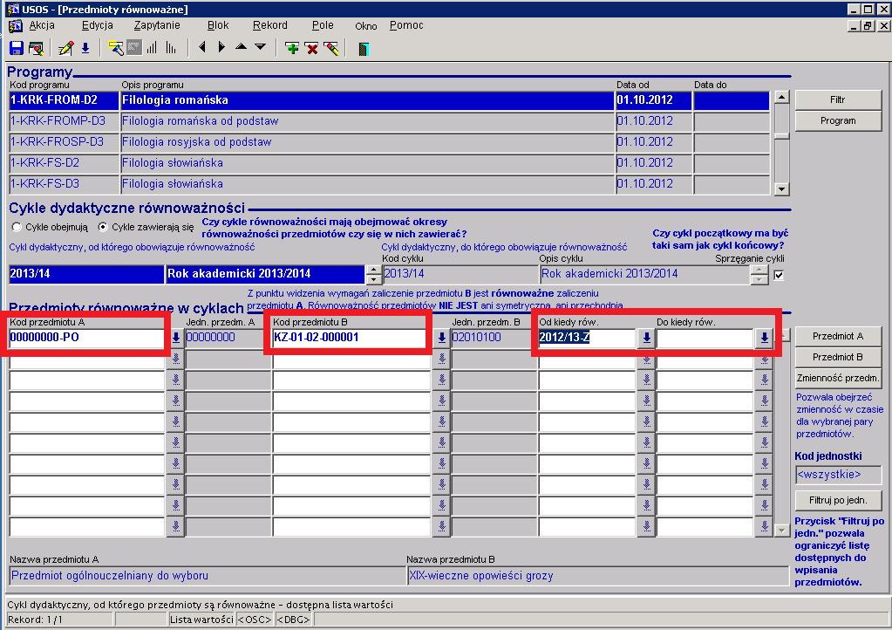The width and height of the screenshot is (892, 630).
Task: Click the Filtruj po jedn. button
Action: [x=838, y=500]
